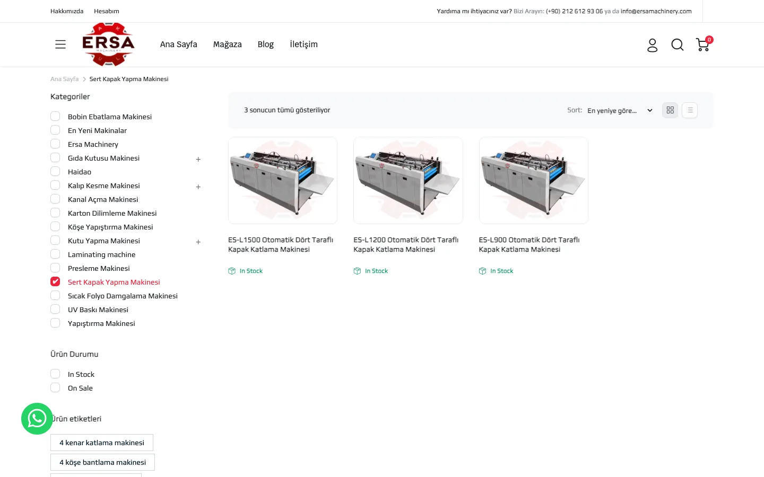Image resolution: width=764 pixels, height=477 pixels.
Task: Click In Stock icon under ES-L1200
Action: coord(357,271)
